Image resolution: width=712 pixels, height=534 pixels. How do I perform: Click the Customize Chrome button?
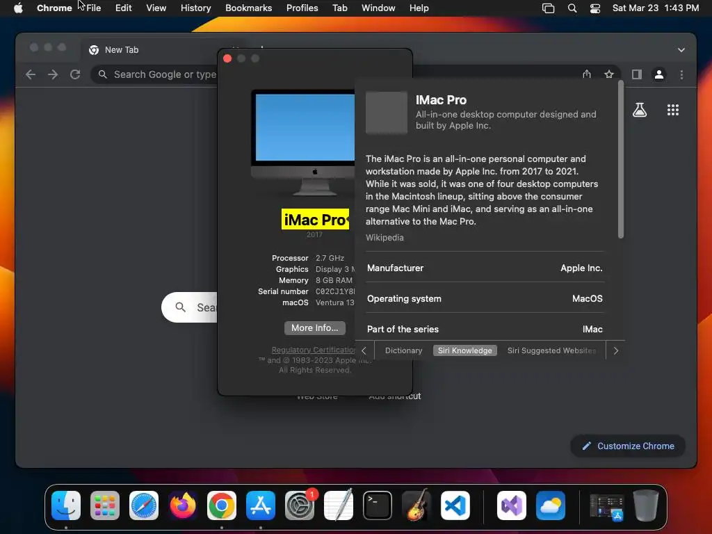click(x=628, y=446)
